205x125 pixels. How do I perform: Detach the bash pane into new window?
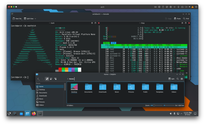point(96,23)
